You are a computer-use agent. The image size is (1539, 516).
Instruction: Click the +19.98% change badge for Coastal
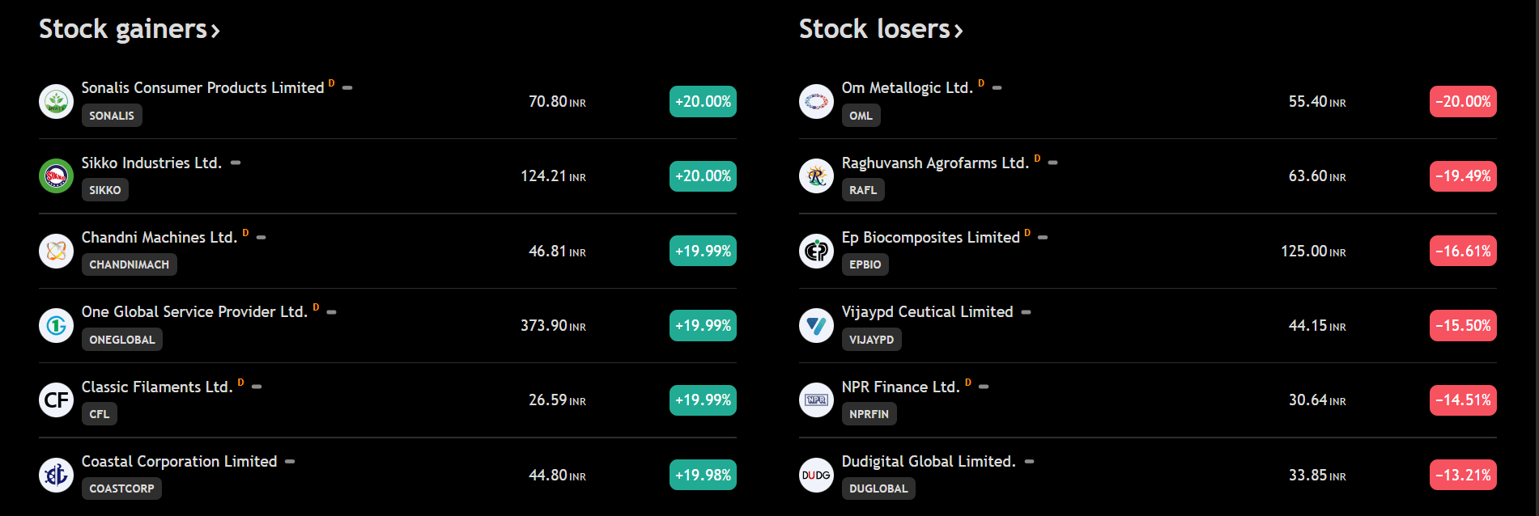click(703, 475)
